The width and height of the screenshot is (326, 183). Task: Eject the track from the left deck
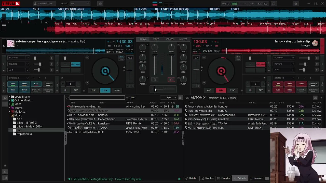pyautogui.click(x=87, y=58)
